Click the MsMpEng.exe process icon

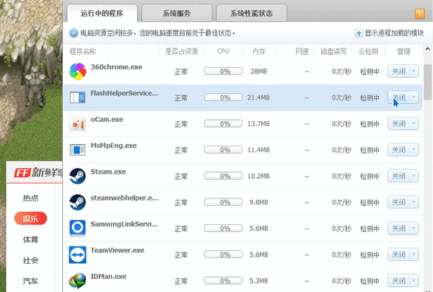point(77,150)
